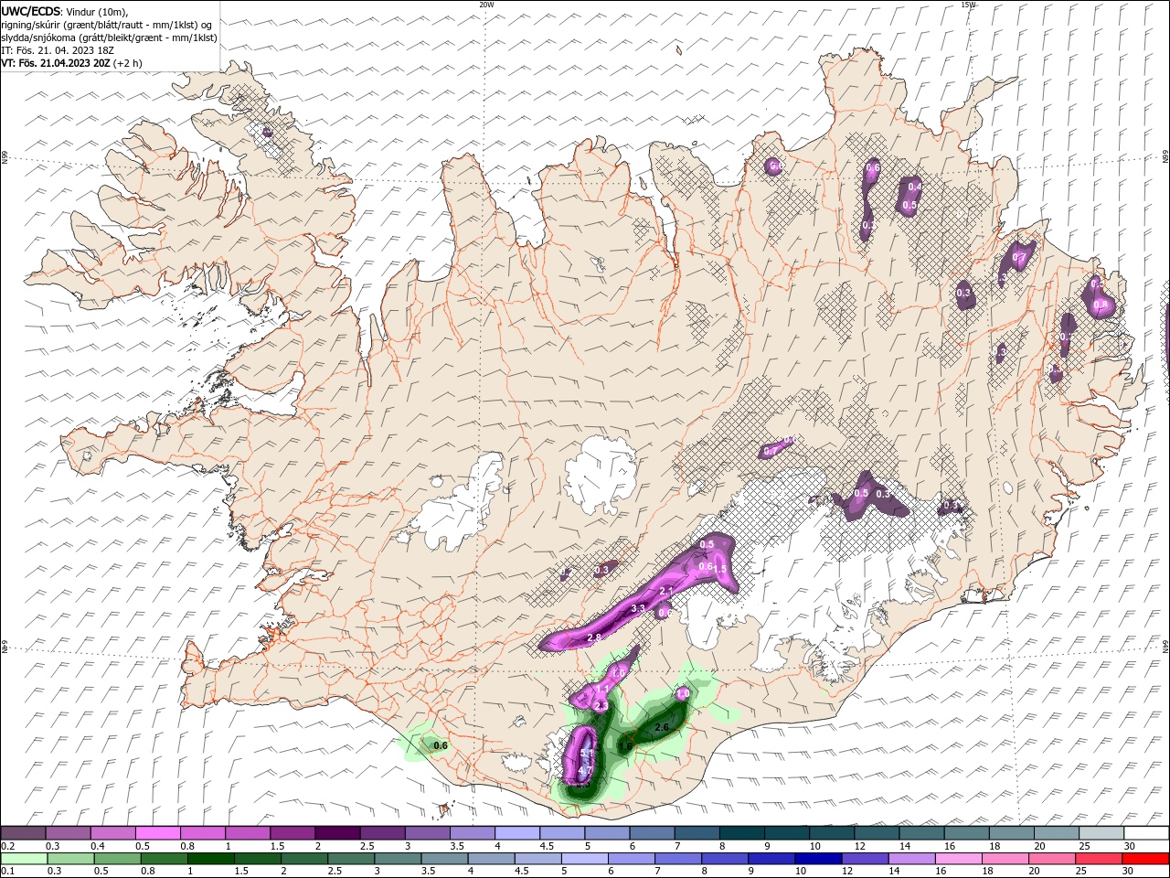Screen dimensions: 1170x878
Task: Select the rain legend swatch starting at 7
Action: click(x=677, y=859)
